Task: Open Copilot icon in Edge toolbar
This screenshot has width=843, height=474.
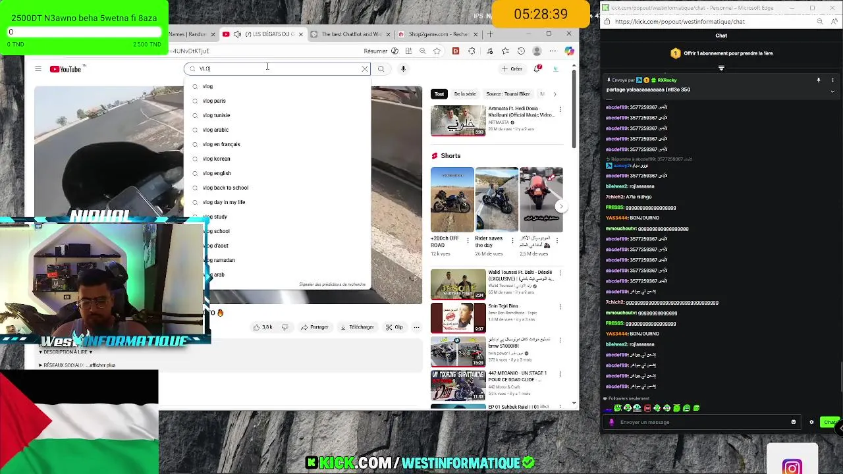Action: (569, 51)
